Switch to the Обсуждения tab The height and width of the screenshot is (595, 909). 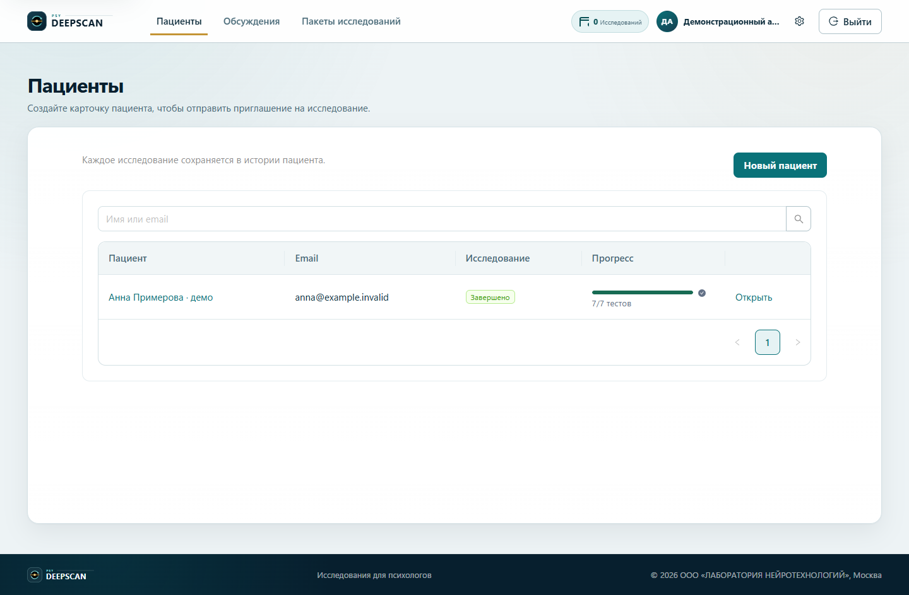251,21
